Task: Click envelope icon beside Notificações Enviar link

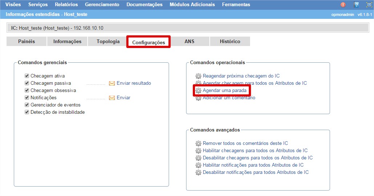Action: click(112, 98)
